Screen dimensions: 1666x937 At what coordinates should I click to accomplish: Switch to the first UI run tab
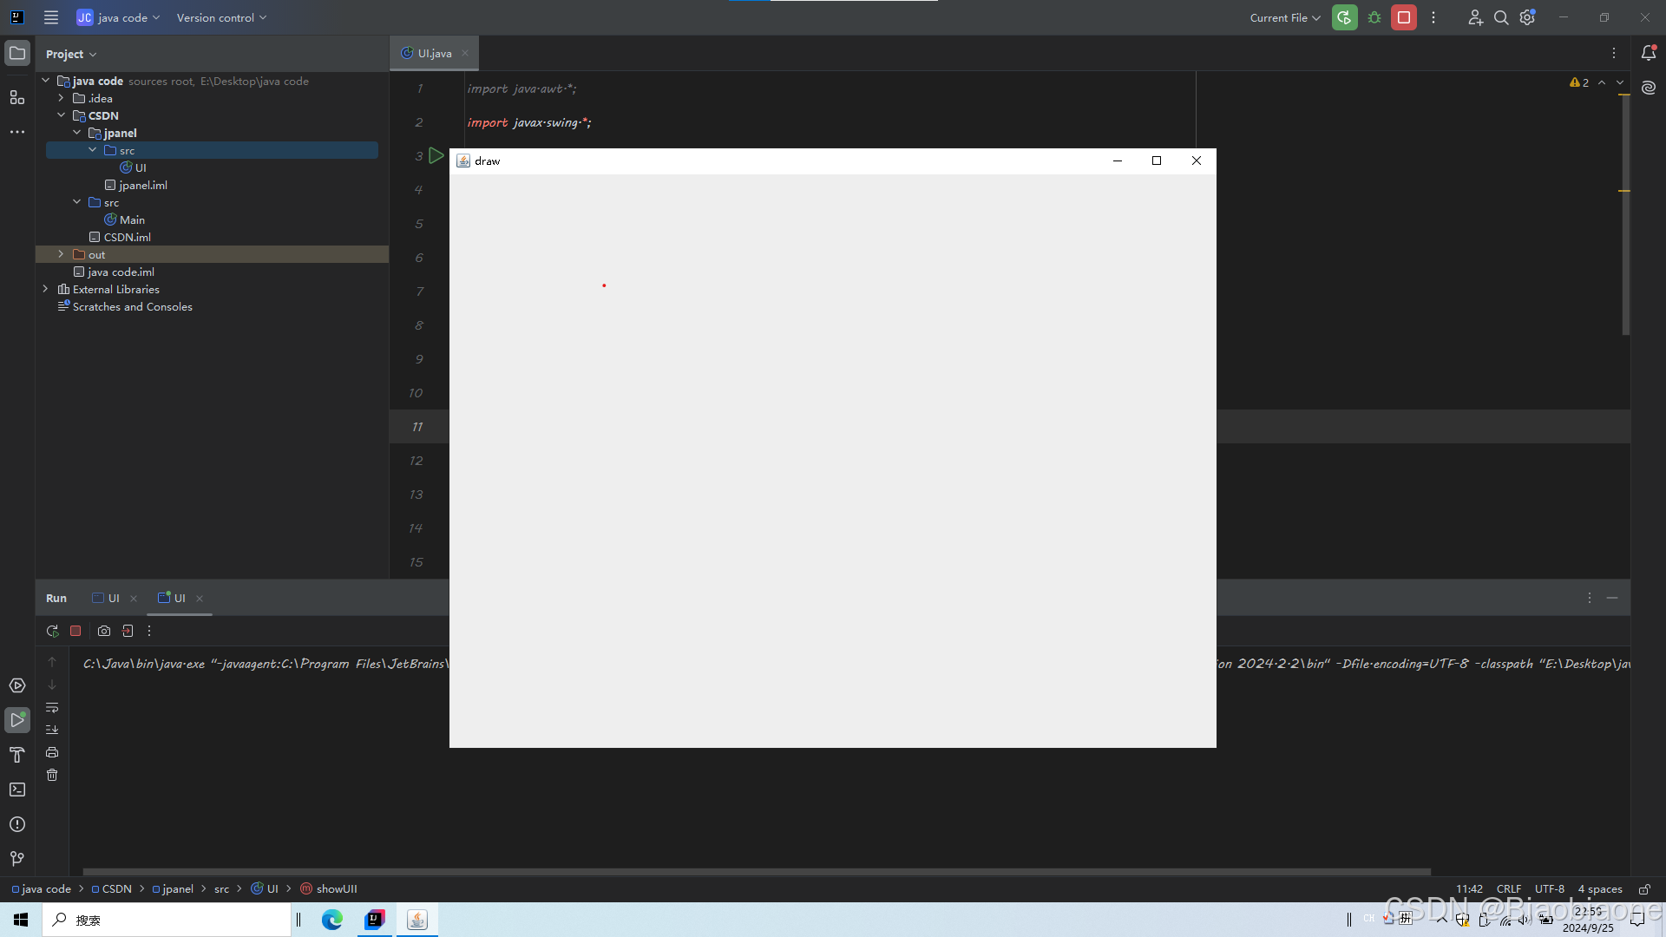(113, 599)
